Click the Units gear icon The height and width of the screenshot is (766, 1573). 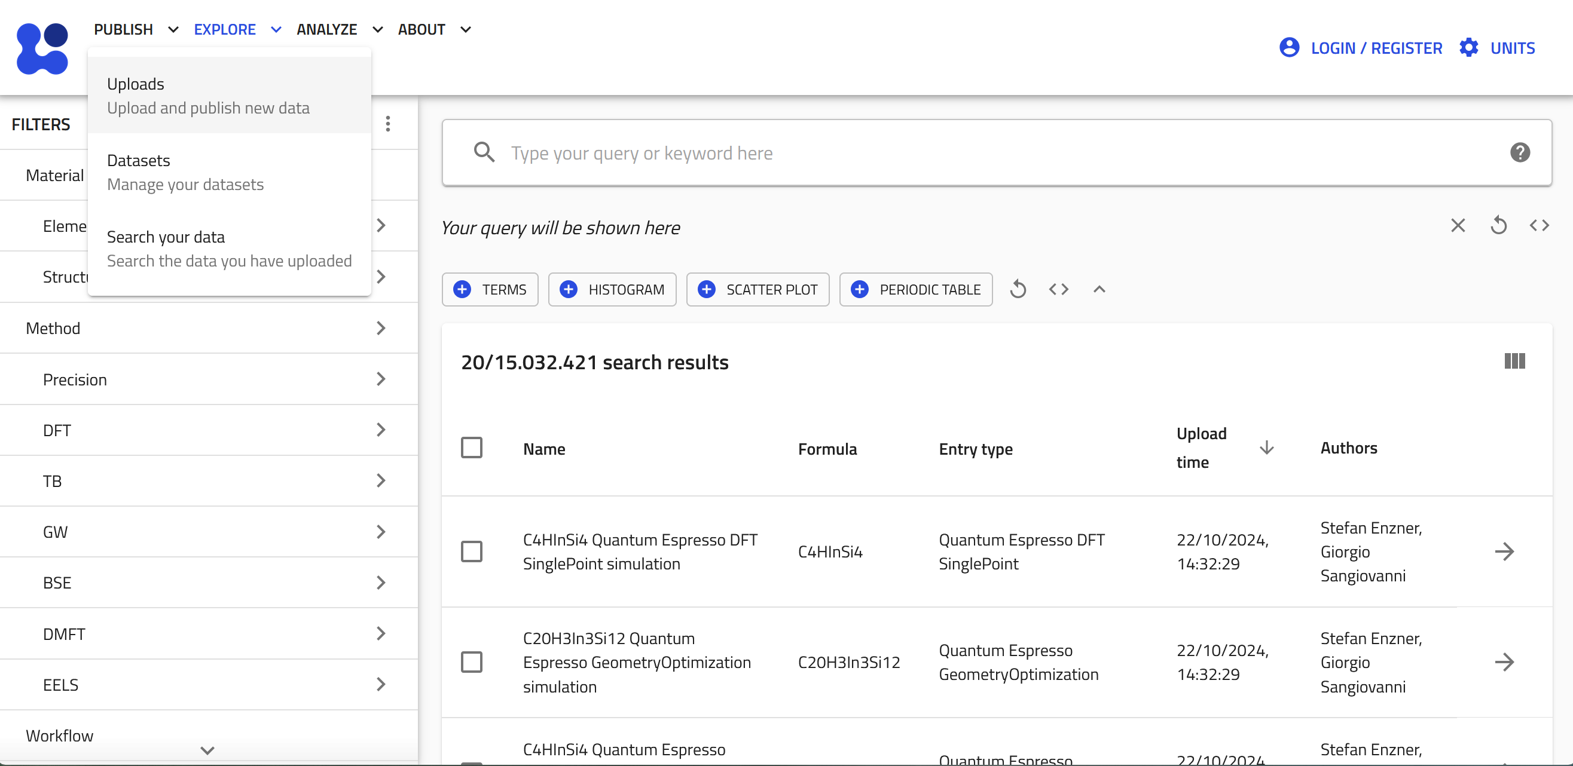click(1468, 48)
